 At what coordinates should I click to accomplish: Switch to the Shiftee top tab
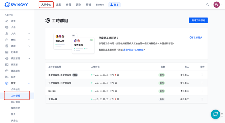pyautogui.click(x=100, y=5)
